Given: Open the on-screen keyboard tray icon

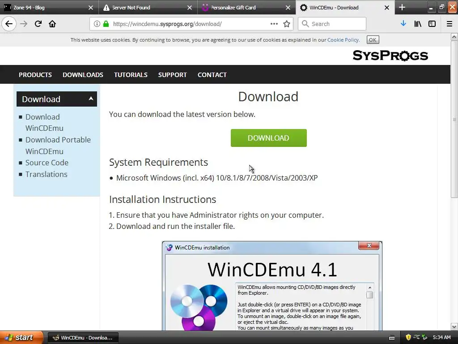Looking at the screenshot, I should [392, 338].
